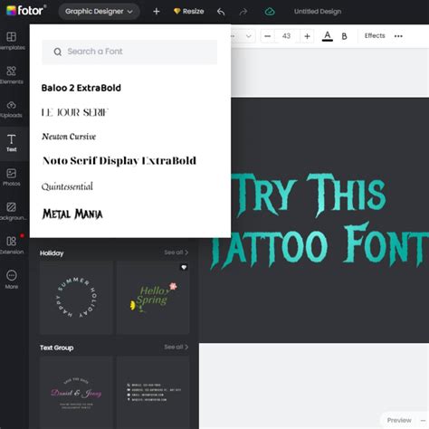Open the Background sidebar panel
Viewport: 429px width, 429px height.
[12, 212]
